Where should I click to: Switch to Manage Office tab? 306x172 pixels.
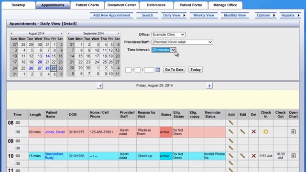(x=225, y=5)
